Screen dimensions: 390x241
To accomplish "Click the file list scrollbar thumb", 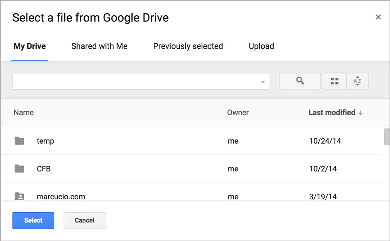I will click(387, 137).
